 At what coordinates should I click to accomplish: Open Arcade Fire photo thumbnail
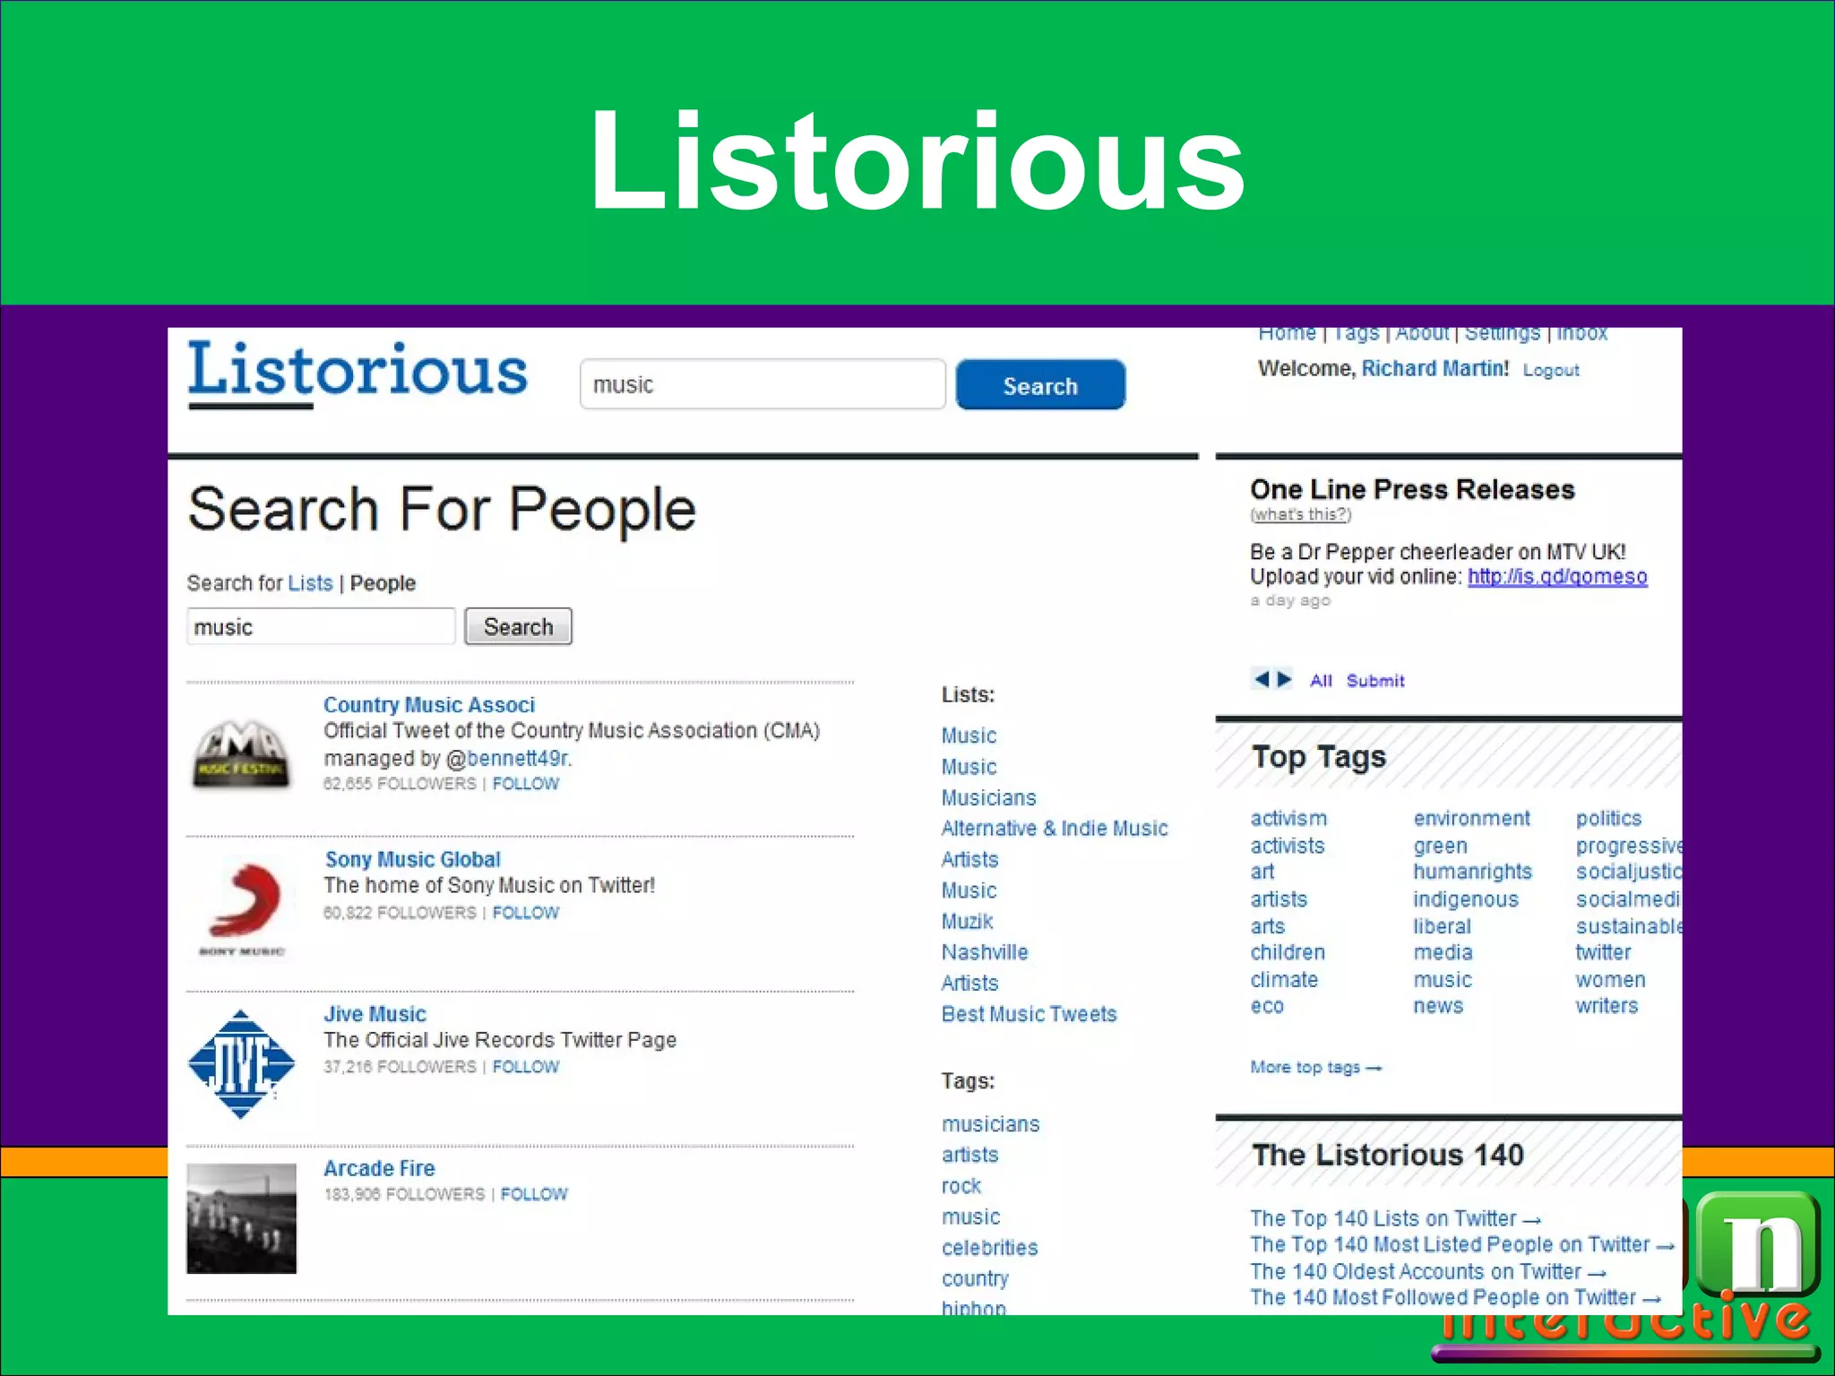241,1218
